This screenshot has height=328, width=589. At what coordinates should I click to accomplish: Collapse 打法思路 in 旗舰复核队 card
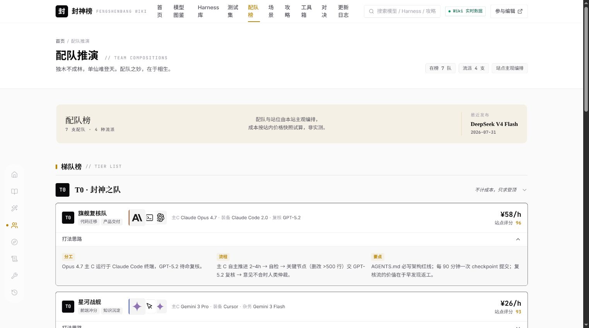point(518,239)
